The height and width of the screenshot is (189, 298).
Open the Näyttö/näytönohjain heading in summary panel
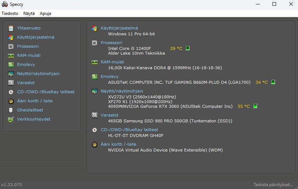pyautogui.click(x=122, y=91)
